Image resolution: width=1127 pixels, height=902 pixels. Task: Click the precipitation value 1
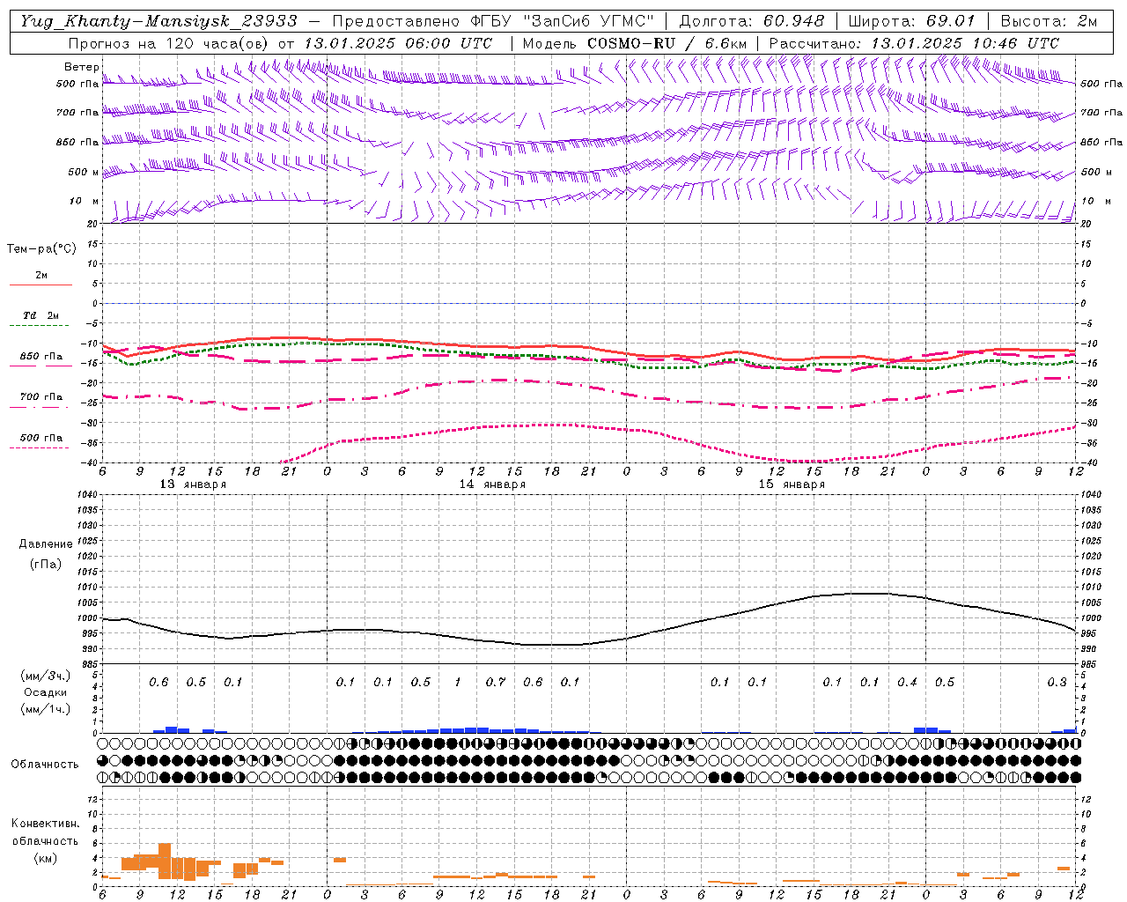pos(458,682)
